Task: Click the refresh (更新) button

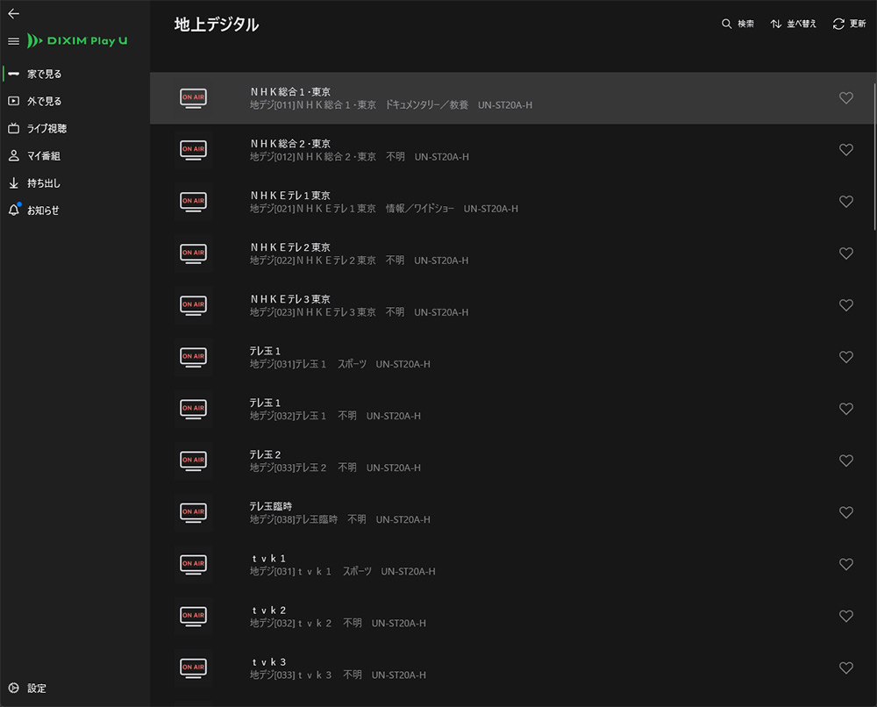Action: [849, 24]
